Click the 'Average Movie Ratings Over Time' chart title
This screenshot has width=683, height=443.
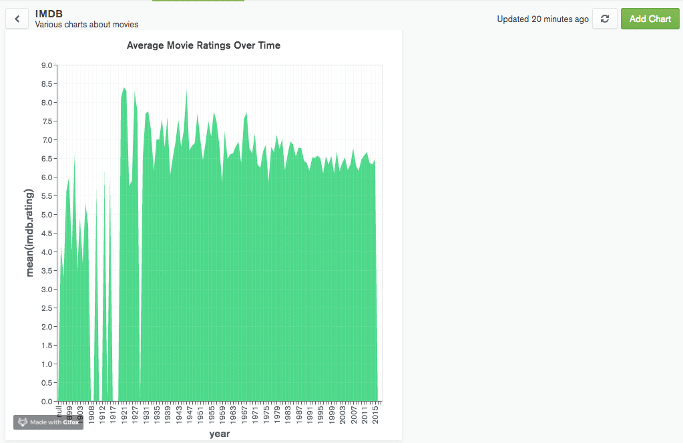point(204,45)
